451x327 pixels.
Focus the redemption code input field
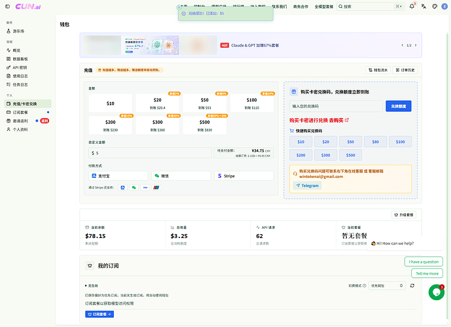(336, 106)
